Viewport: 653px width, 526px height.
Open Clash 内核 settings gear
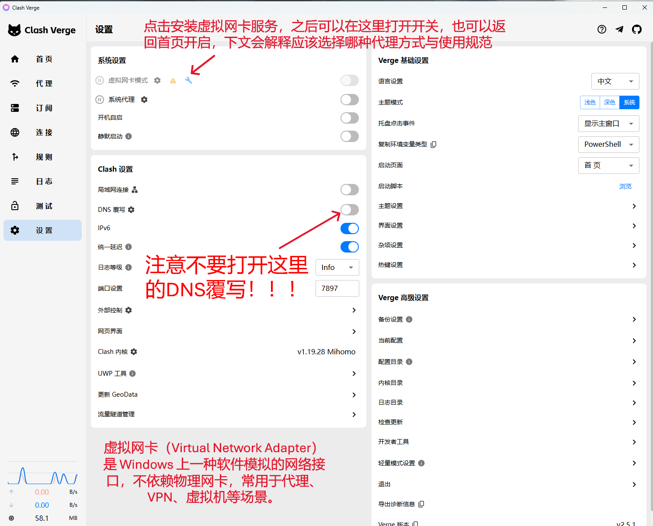(x=134, y=352)
